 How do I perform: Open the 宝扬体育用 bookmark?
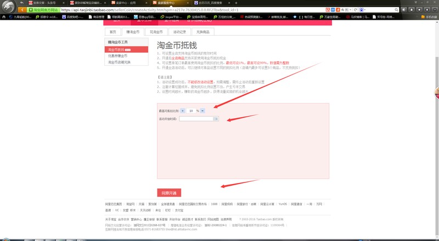(198, 17)
